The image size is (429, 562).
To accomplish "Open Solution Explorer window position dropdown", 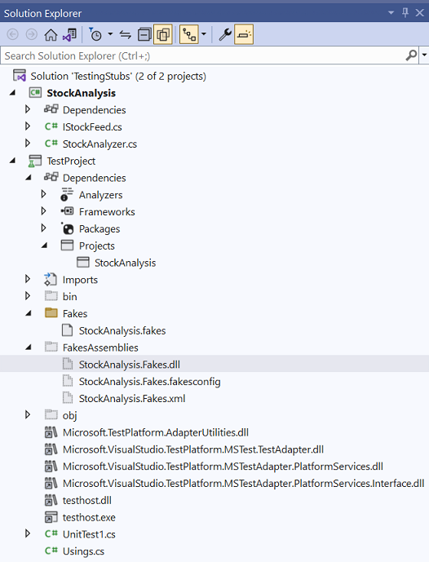I will (391, 13).
